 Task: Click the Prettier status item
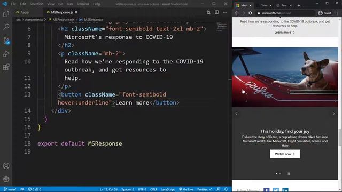[204, 189]
